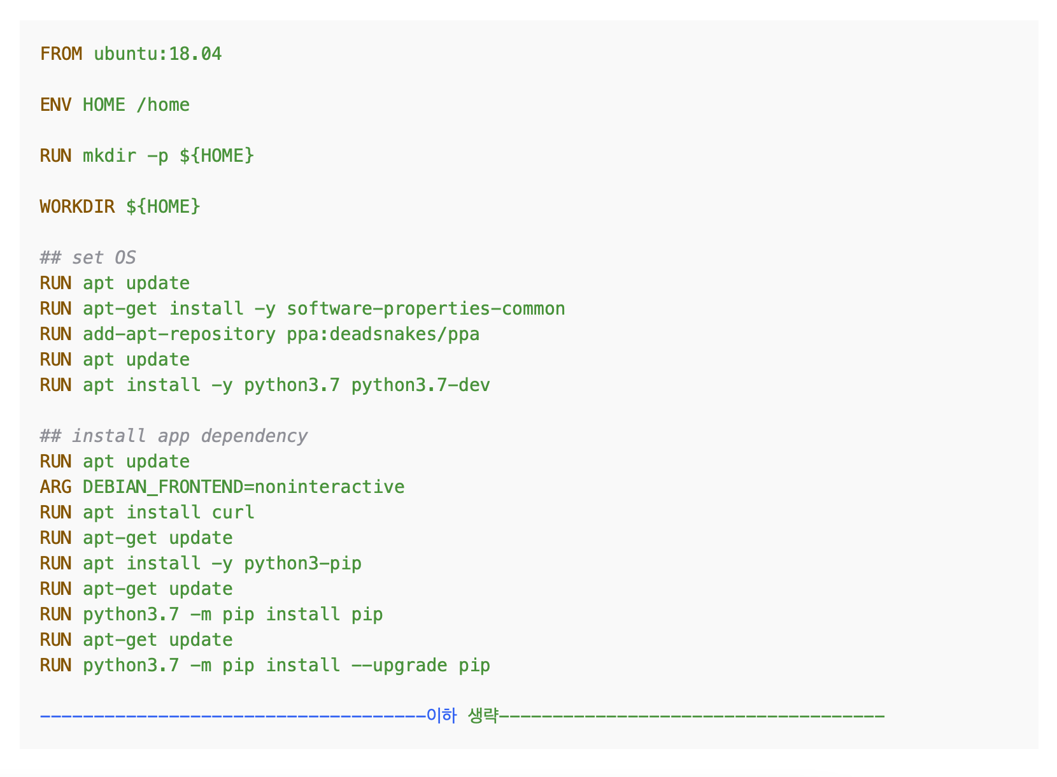Click the FROM ubuntu:18.04 line

pyautogui.click(x=131, y=54)
